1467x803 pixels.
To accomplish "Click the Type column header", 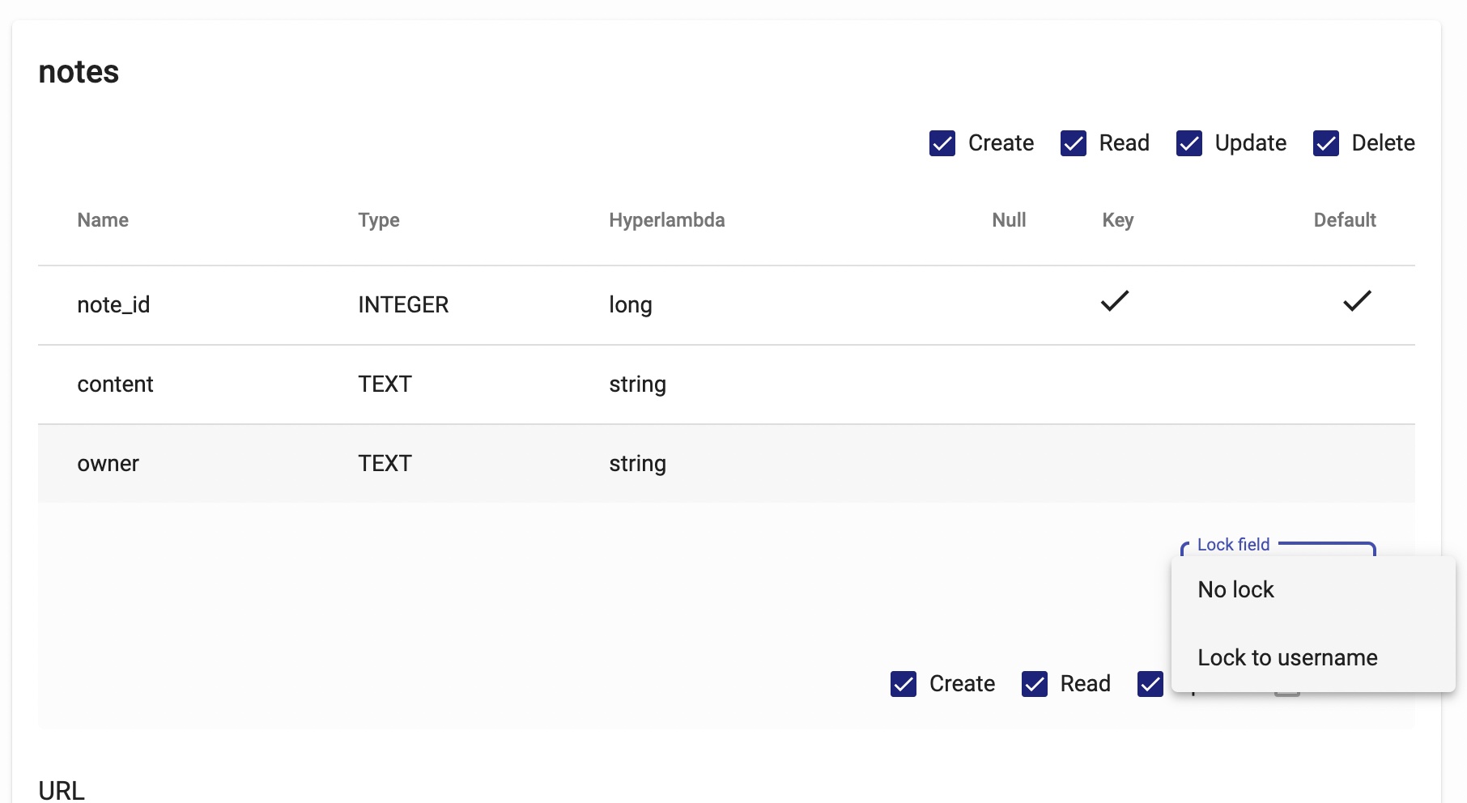I will 379,220.
